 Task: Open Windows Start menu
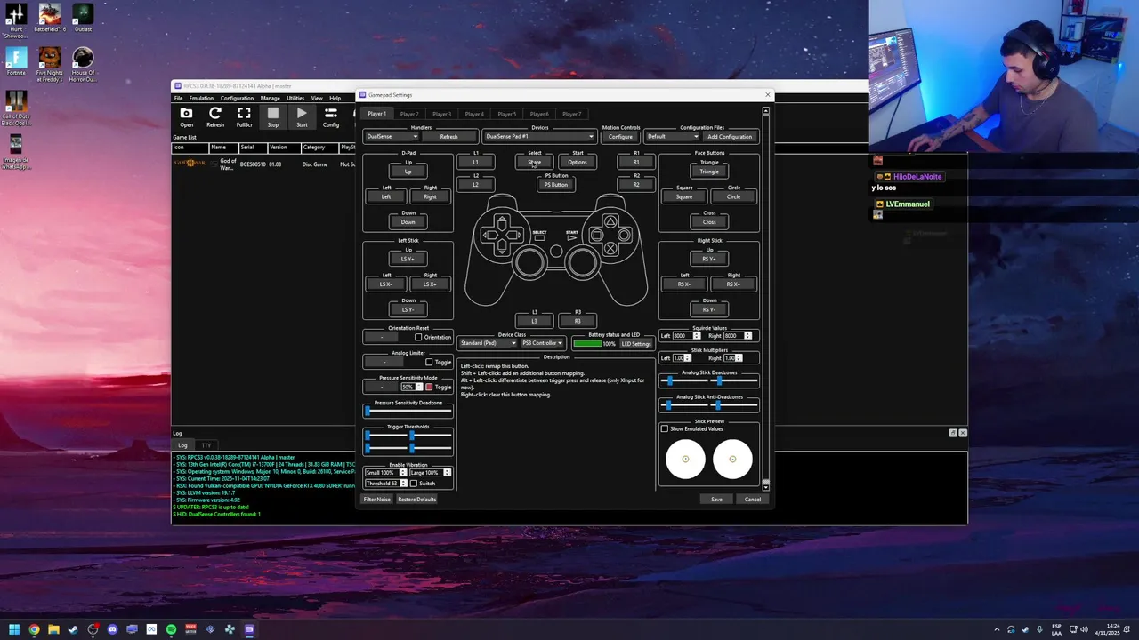tap(14, 629)
